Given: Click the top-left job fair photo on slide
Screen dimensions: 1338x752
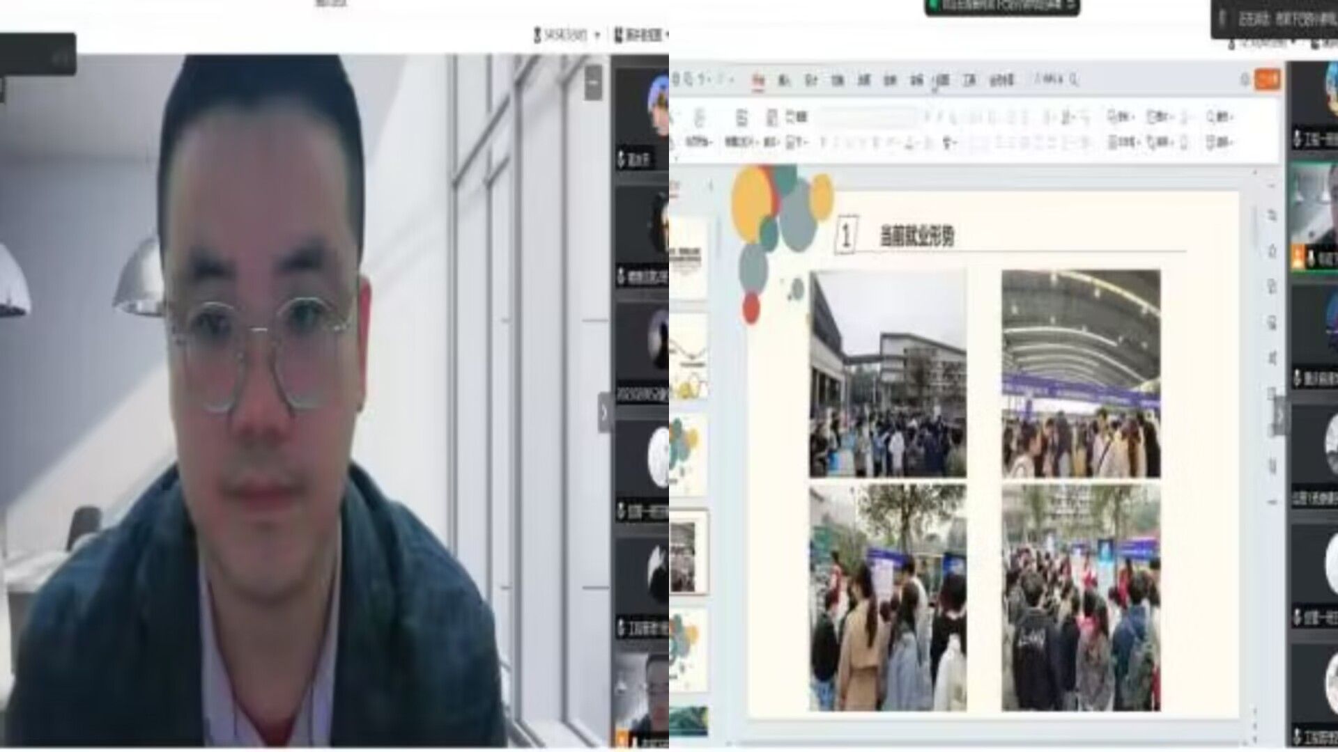Looking at the screenshot, I should pos(887,374).
